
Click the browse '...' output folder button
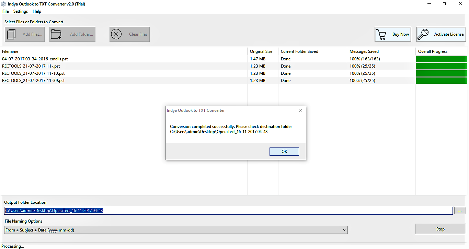click(460, 211)
